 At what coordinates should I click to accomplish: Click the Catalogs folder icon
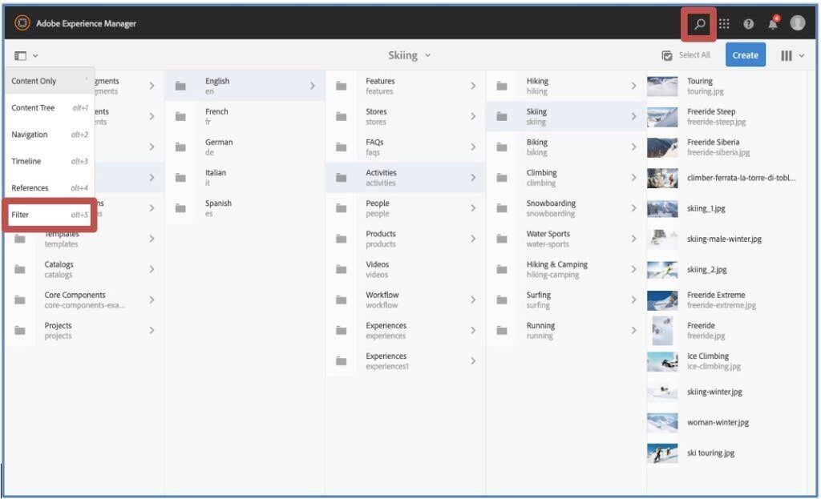[20, 269]
